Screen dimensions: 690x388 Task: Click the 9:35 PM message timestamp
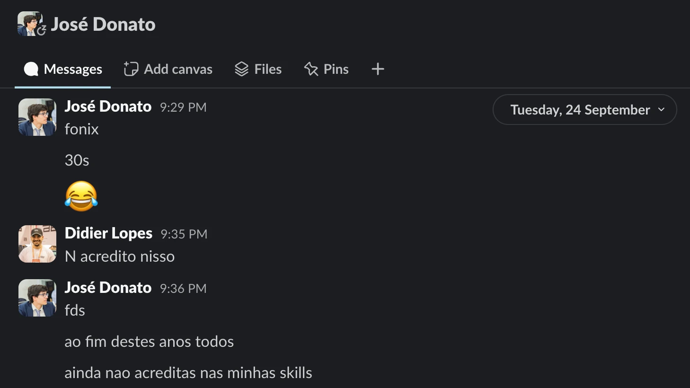184,234
